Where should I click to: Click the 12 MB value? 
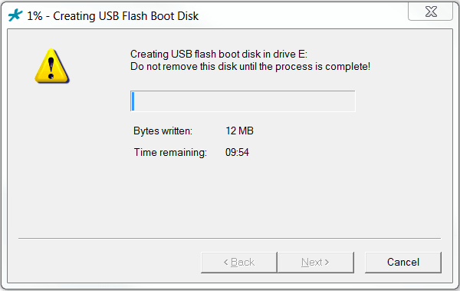click(x=239, y=131)
